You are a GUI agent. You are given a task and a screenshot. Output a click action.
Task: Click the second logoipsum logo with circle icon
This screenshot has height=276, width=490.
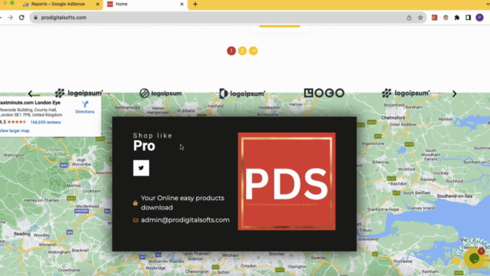click(x=161, y=94)
